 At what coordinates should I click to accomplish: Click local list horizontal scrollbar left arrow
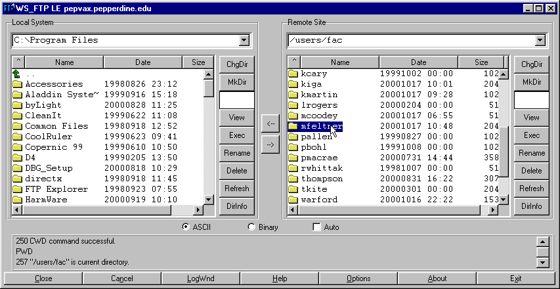[16, 210]
